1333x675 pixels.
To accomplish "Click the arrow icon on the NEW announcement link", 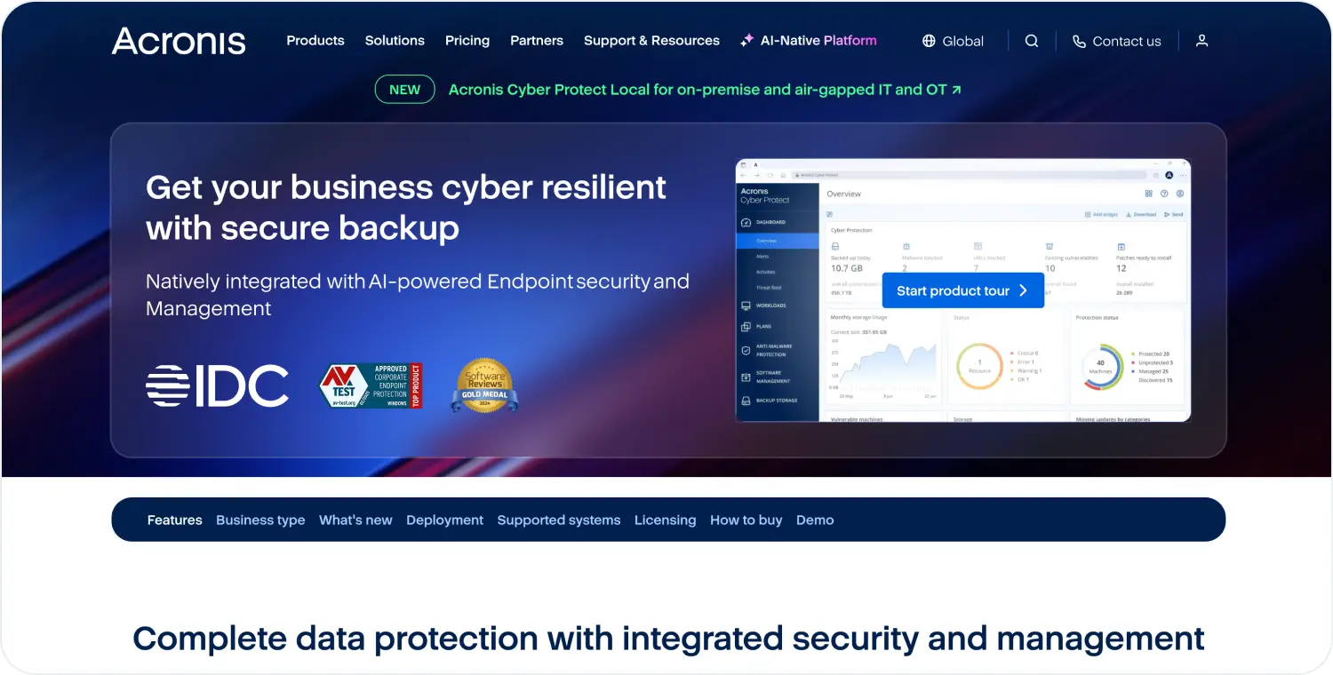I will [956, 90].
